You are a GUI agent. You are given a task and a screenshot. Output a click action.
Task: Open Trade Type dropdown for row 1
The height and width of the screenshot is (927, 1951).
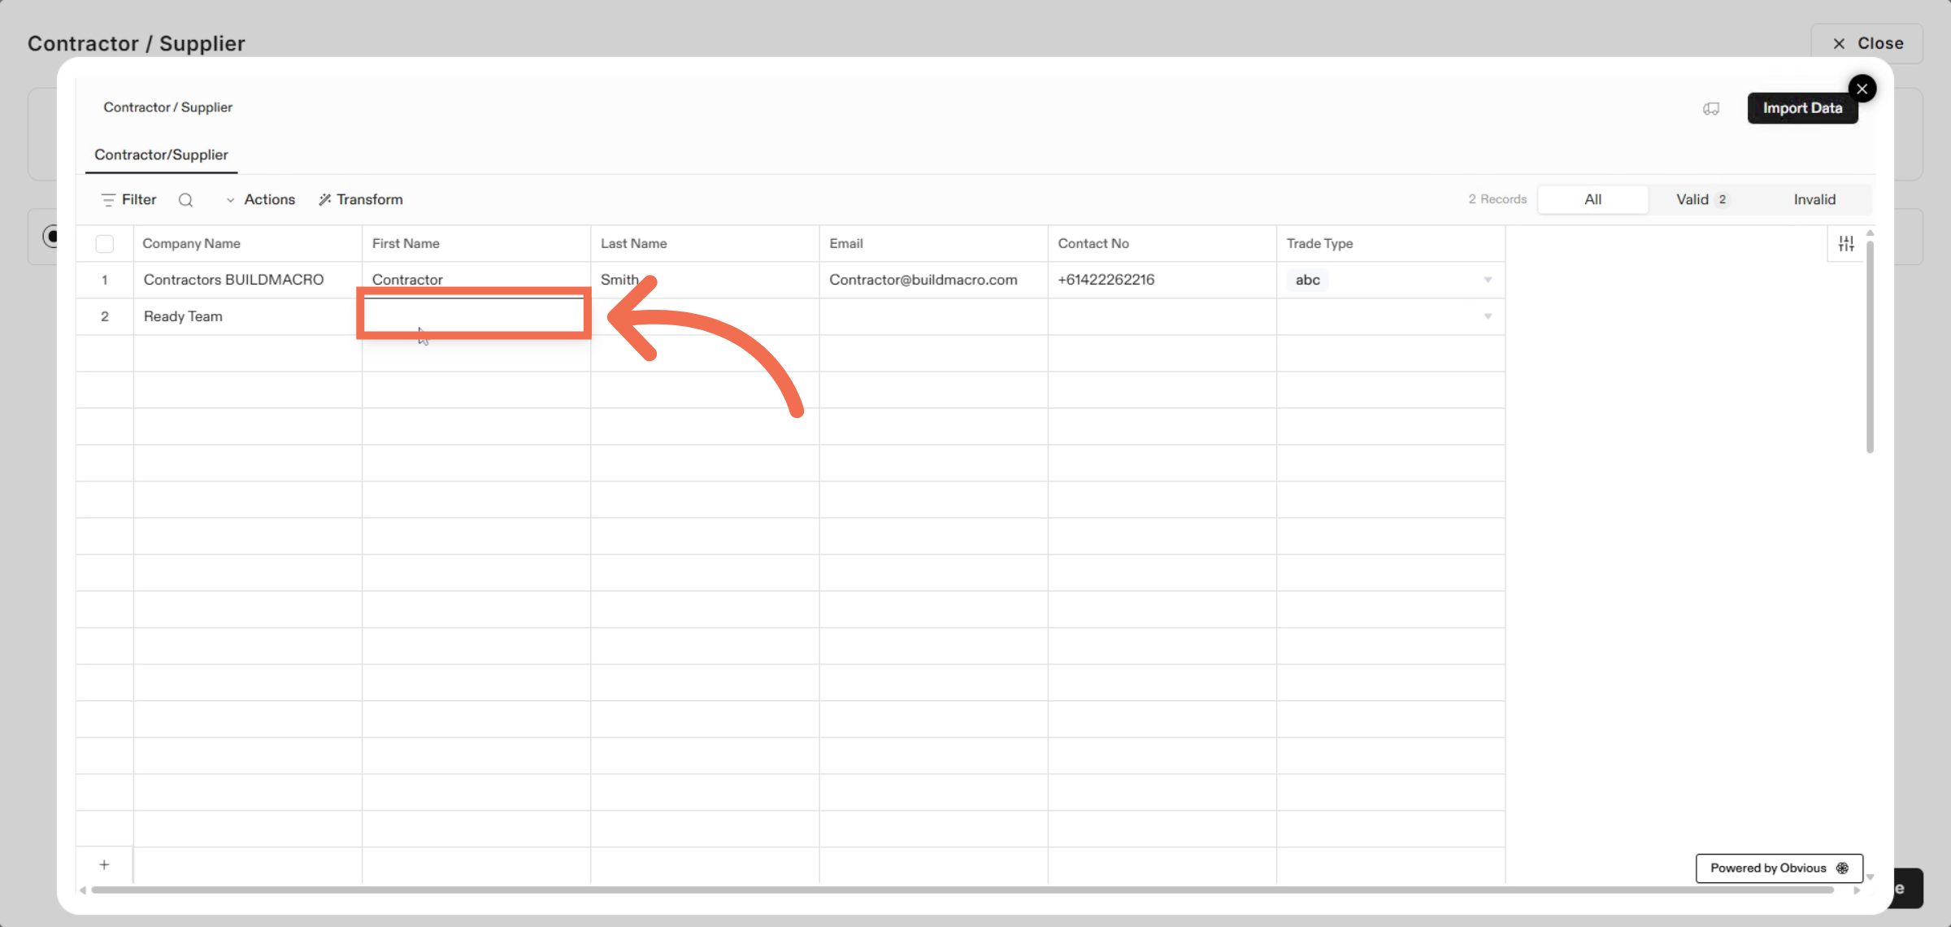(x=1488, y=280)
